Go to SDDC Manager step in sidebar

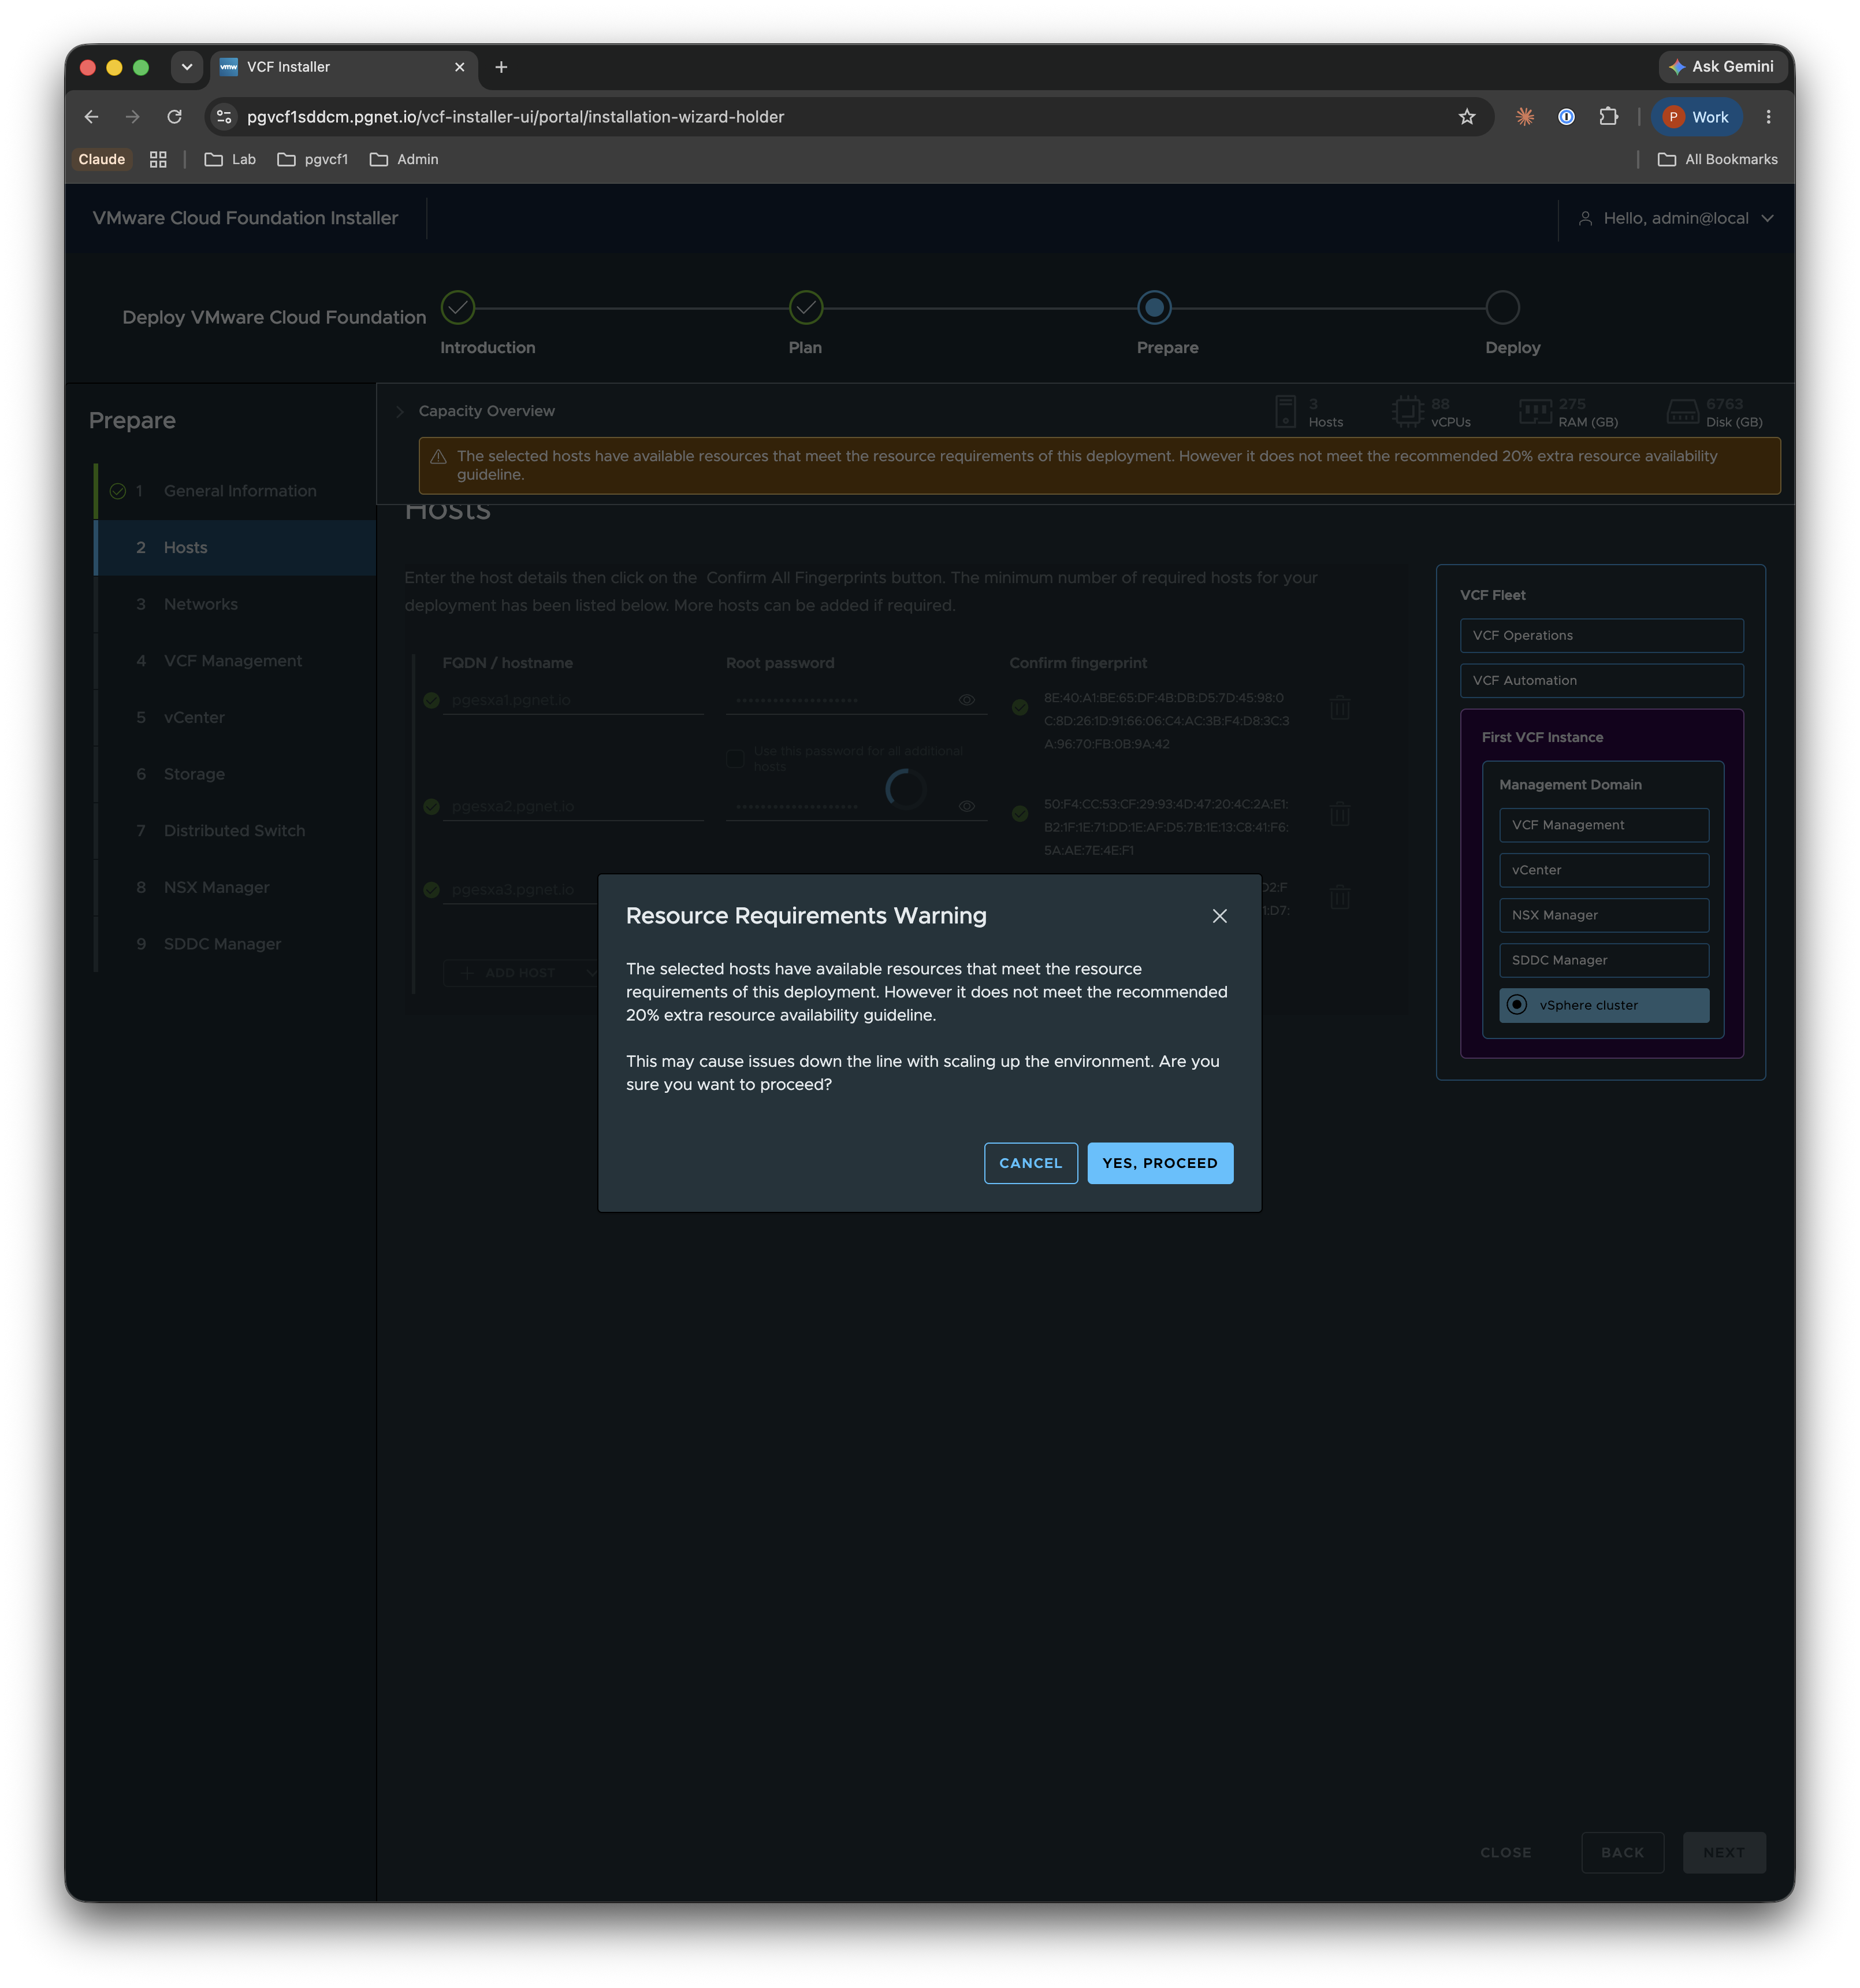(236, 944)
